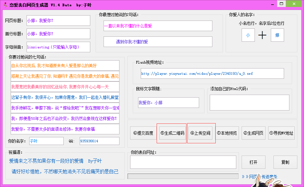
Task: Click the upload progress bar
Action: point(183,176)
